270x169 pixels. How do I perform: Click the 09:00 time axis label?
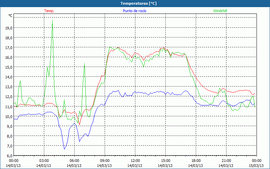[x=105, y=161]
